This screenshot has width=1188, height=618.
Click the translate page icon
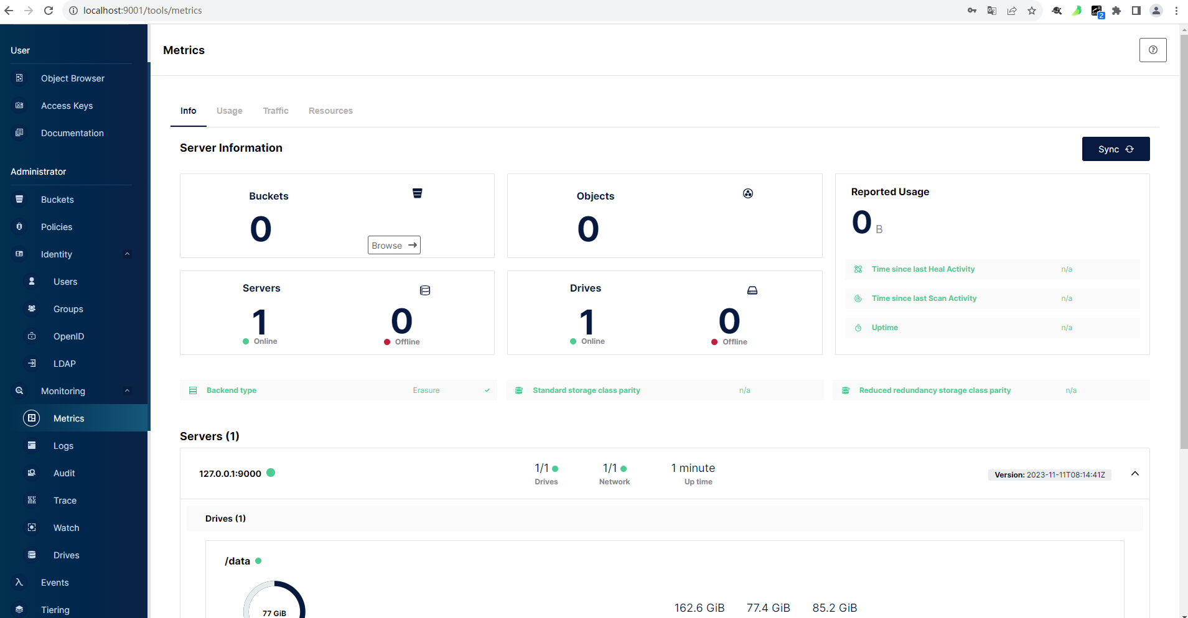(x=992, y=11)
